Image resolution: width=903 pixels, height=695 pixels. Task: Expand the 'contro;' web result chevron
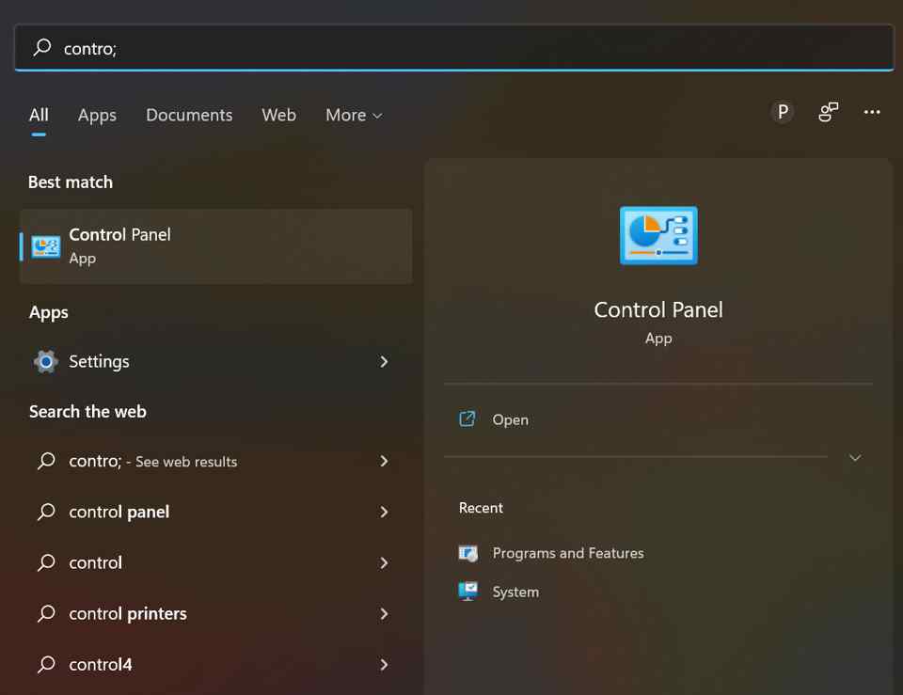click(x=384, y=461)
